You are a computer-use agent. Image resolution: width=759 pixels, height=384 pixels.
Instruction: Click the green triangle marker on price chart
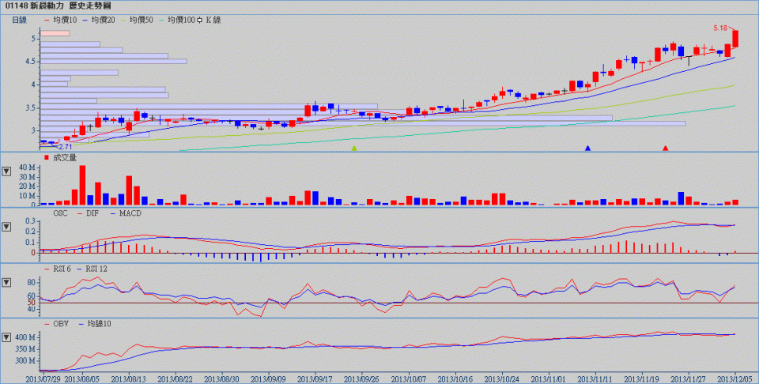(x=354, y=148)
